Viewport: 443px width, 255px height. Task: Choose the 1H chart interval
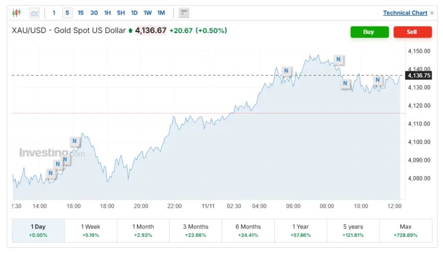coord(107,13)
